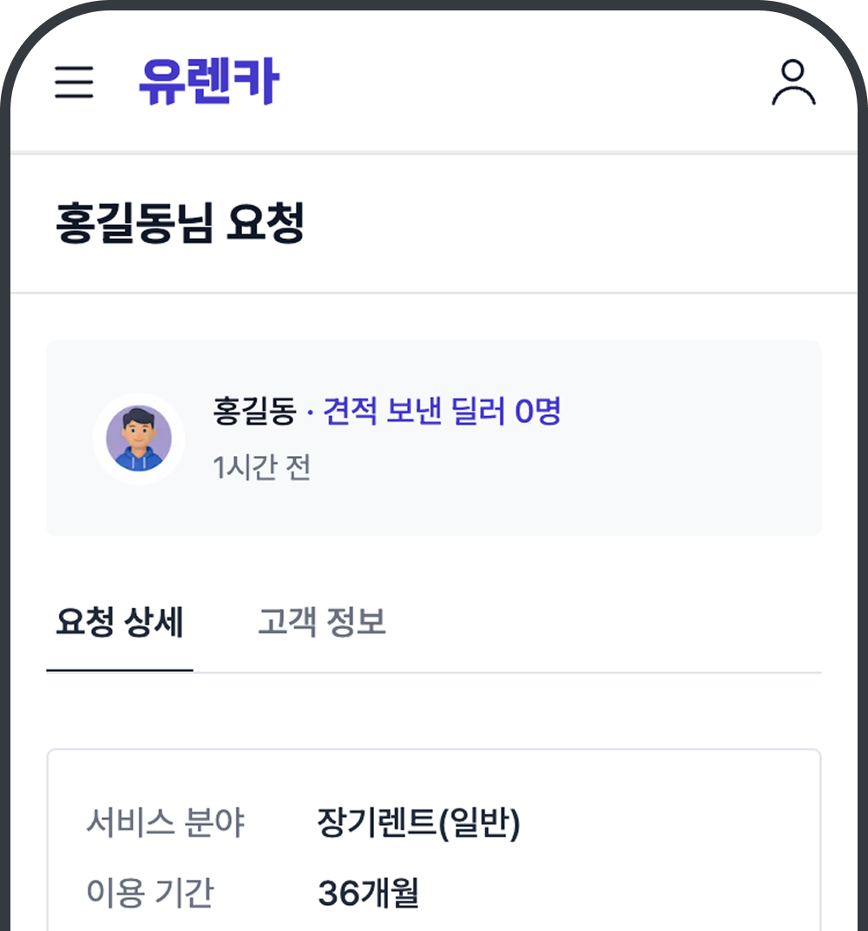Open the user profile icon
This screenshot has width=868, height=931.
793,83
